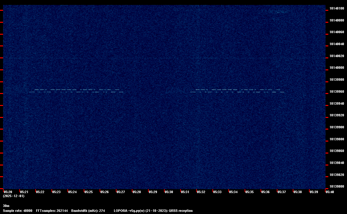The width and height of the screenshot is (347, 214).
Task: Click the 05:33 time label
Action: click(x=217, y=192)
